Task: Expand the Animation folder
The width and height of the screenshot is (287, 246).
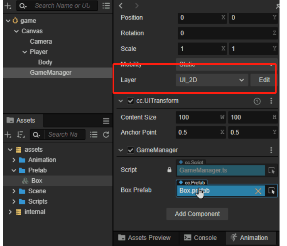Action: coord(14,160)
